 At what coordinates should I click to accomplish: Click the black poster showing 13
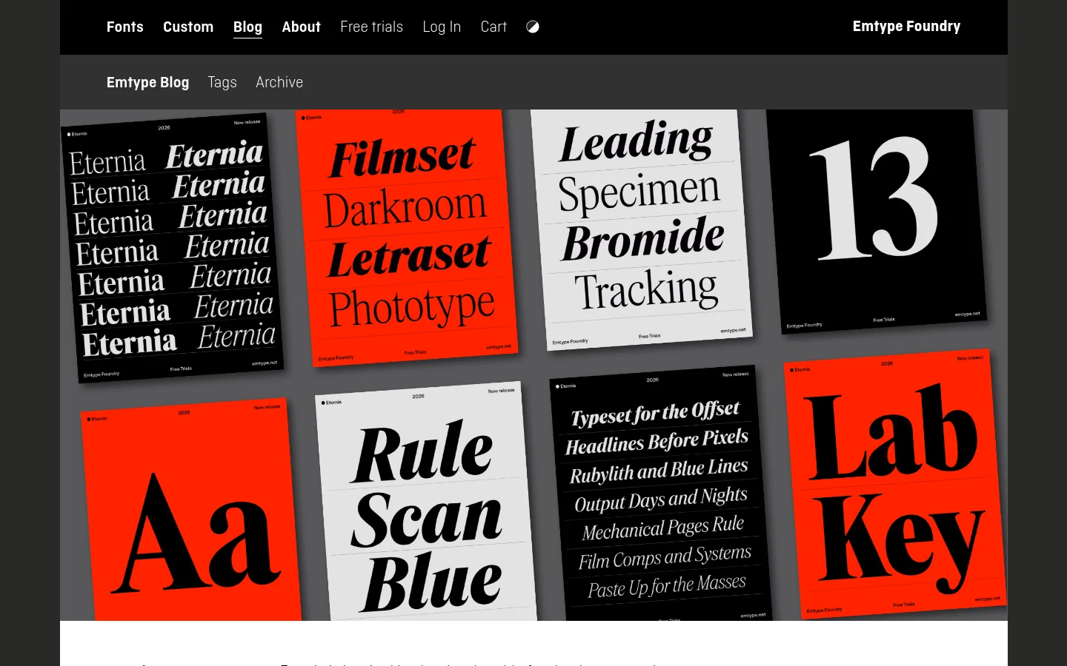tap(876, 221)
